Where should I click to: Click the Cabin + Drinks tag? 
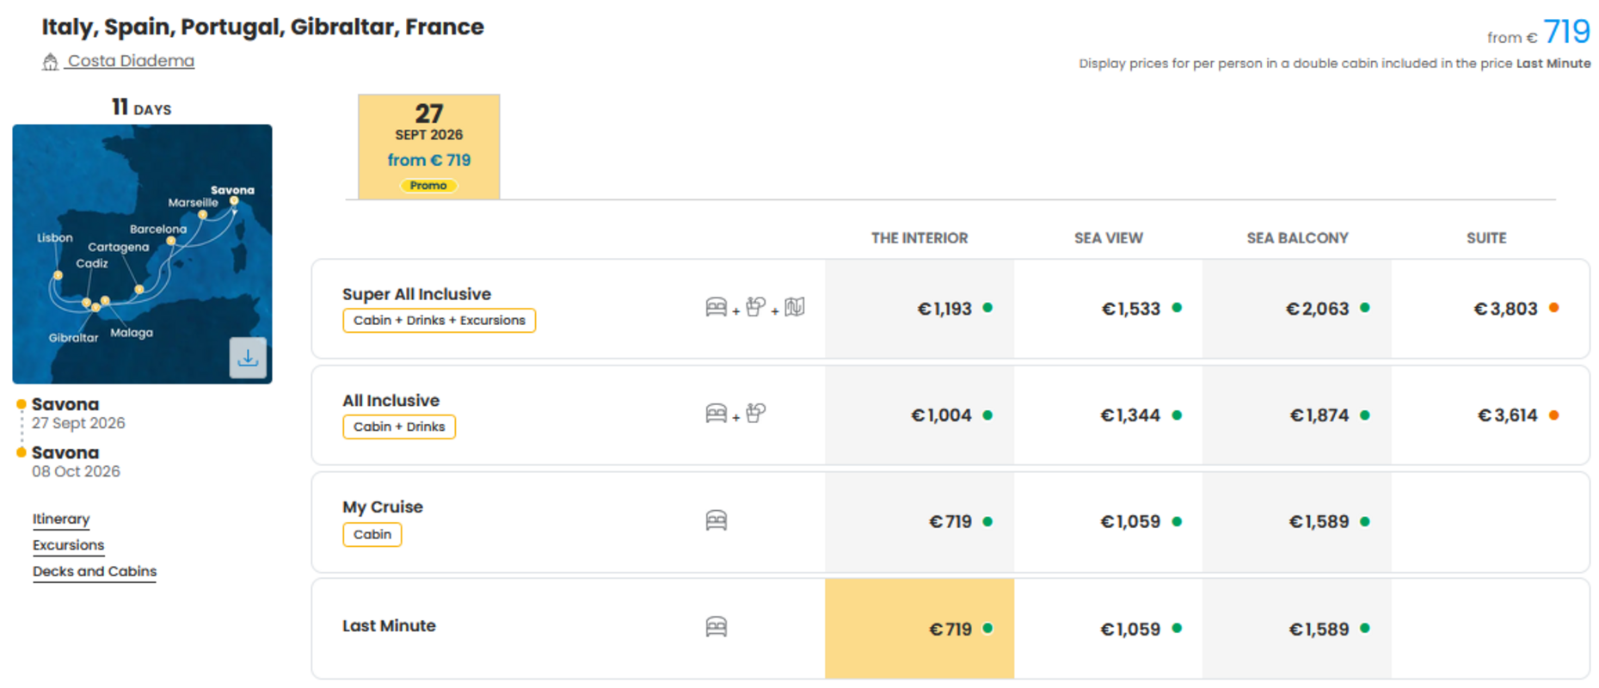399,427
